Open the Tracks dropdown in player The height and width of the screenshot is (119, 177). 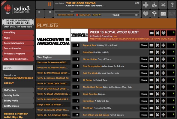point(97,15)
